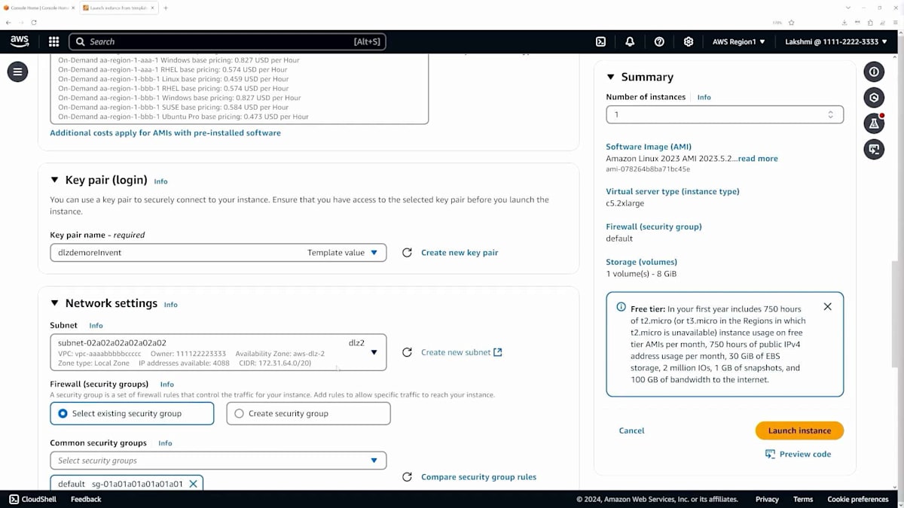This screenshot has height=508, width=904.
Task: Open Terms footer link
Action: (x=803, y=499)
